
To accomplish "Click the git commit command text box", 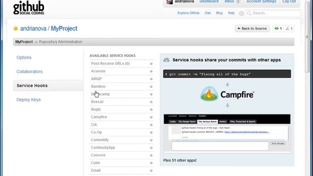I will coord(227,74).
